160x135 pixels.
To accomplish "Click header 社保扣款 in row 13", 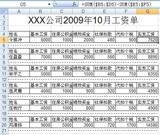I will [104, 85].
